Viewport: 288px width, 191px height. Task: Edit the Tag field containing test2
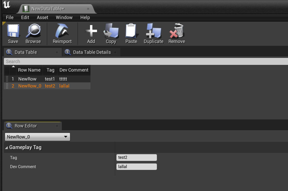(136, 158)
